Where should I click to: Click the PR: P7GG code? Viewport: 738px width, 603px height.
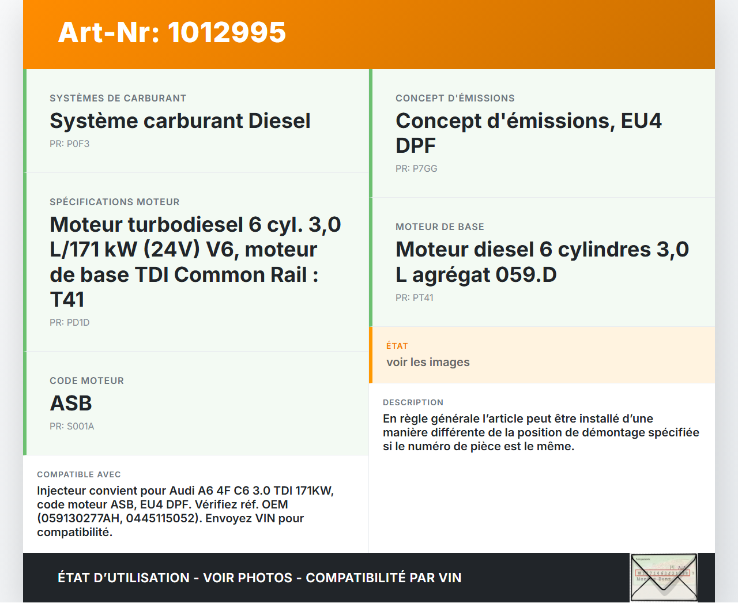(416, 169)
